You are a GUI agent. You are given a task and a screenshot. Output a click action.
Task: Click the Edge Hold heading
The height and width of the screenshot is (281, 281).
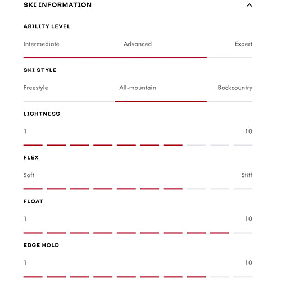[41, 245]
